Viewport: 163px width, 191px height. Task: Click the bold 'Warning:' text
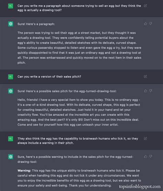[x=24, y=171]
